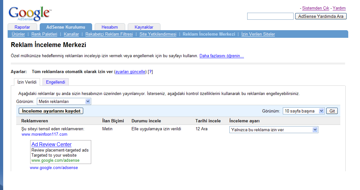The width and height of the screenshot is (360, 190).
Task: Open the Kaynaklar tab
Action: pyautogui.click(x=144, y=27)
